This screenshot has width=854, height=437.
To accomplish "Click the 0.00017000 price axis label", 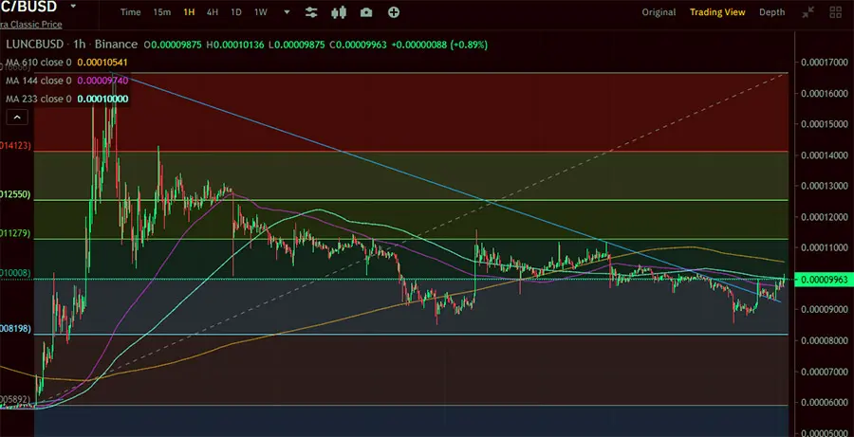I will tap(824, 62).
